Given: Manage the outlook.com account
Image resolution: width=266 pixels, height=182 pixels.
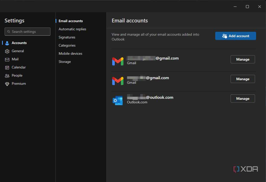Looking at the screenshot, I should click(243, 99).
